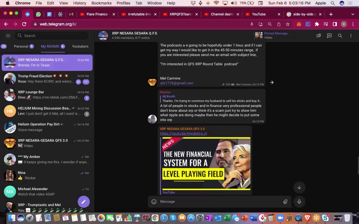This screenshot has height=224, width=359.
Task: Open the Nina chat
Action: (x=47, y=175)
